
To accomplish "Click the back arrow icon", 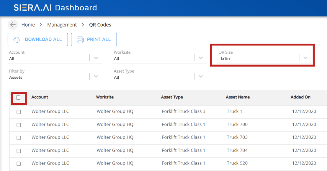I will click(x=13, y=25).
